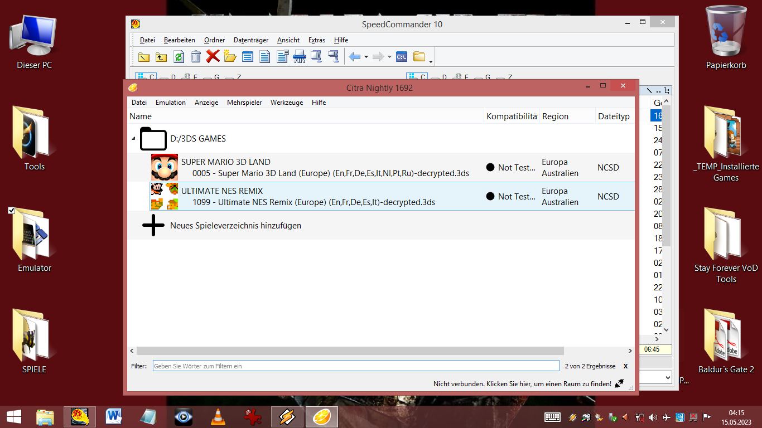Click into the game list Filter input field
The height and width of the screenshot is (428, 762).
coord(356,366)
